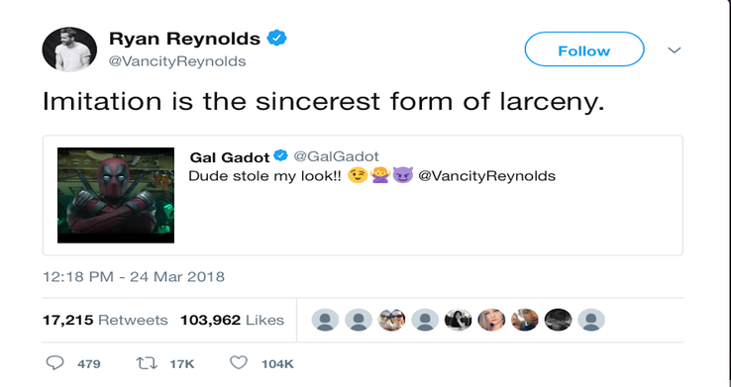Follow Ryan Reynolds
Screen dimensions: 731x387
[584, 49]
